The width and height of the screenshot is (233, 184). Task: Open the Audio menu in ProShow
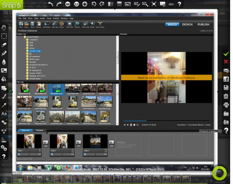coord(42,19)
